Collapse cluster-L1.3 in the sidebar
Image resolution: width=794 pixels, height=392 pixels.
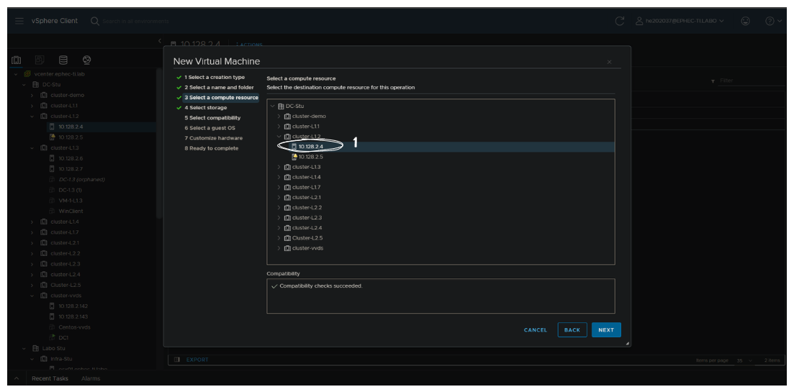click(x=32, y=147)
